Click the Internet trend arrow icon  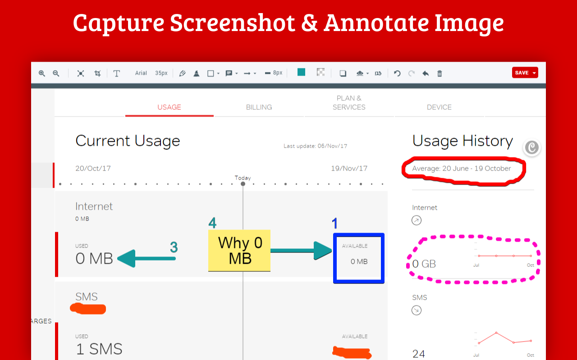tap(417, 220)
